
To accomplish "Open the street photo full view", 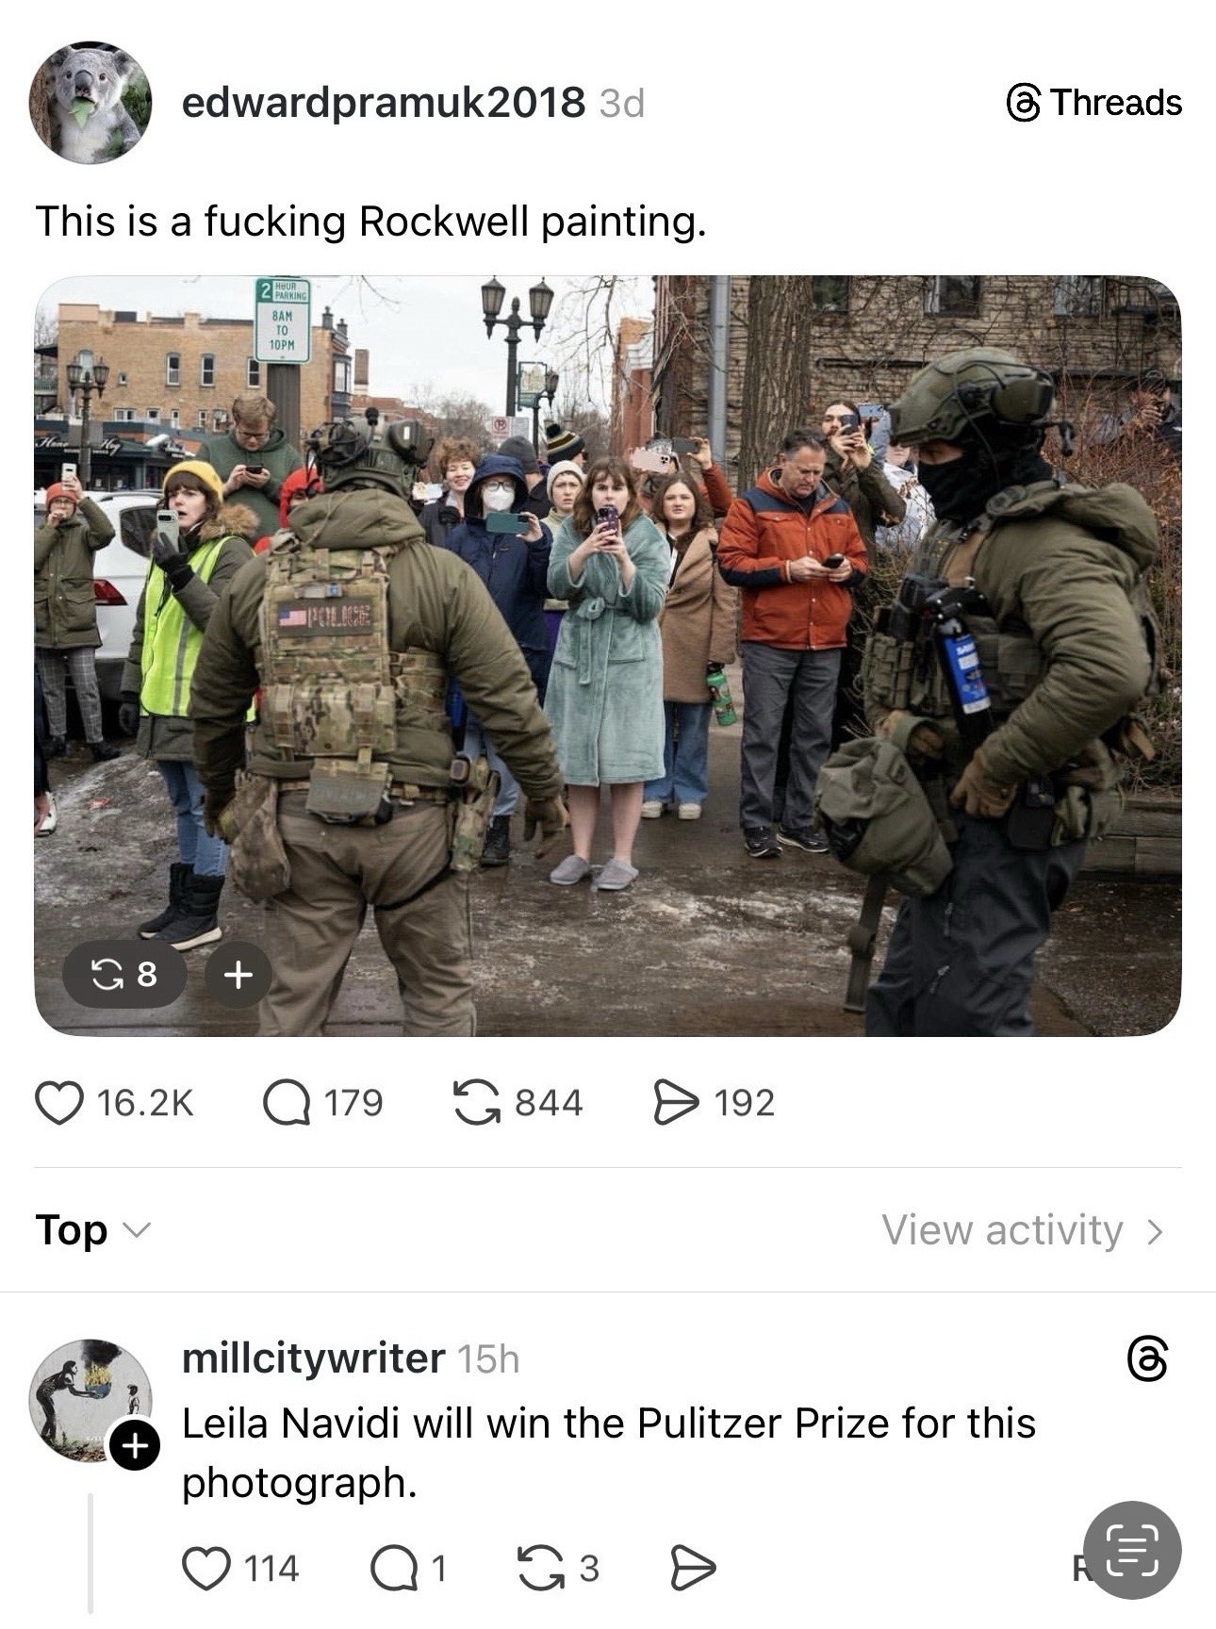I will click(608, 656).
